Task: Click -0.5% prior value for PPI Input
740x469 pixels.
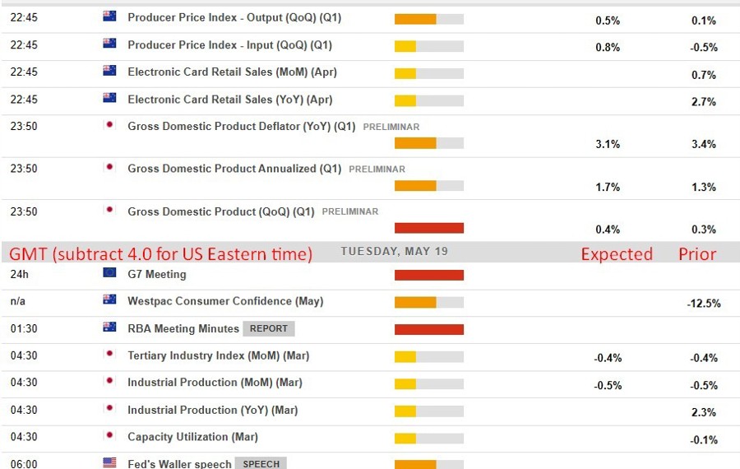Action: tap(704, 47)
